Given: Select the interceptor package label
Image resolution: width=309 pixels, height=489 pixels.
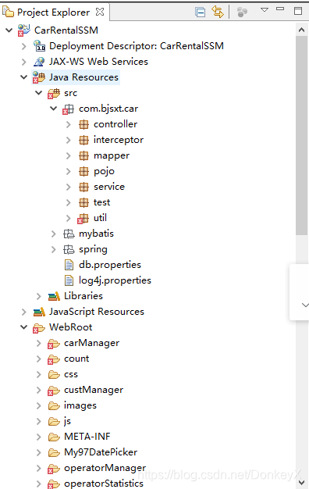Looking at the screenshot, I should click(119, 140).
